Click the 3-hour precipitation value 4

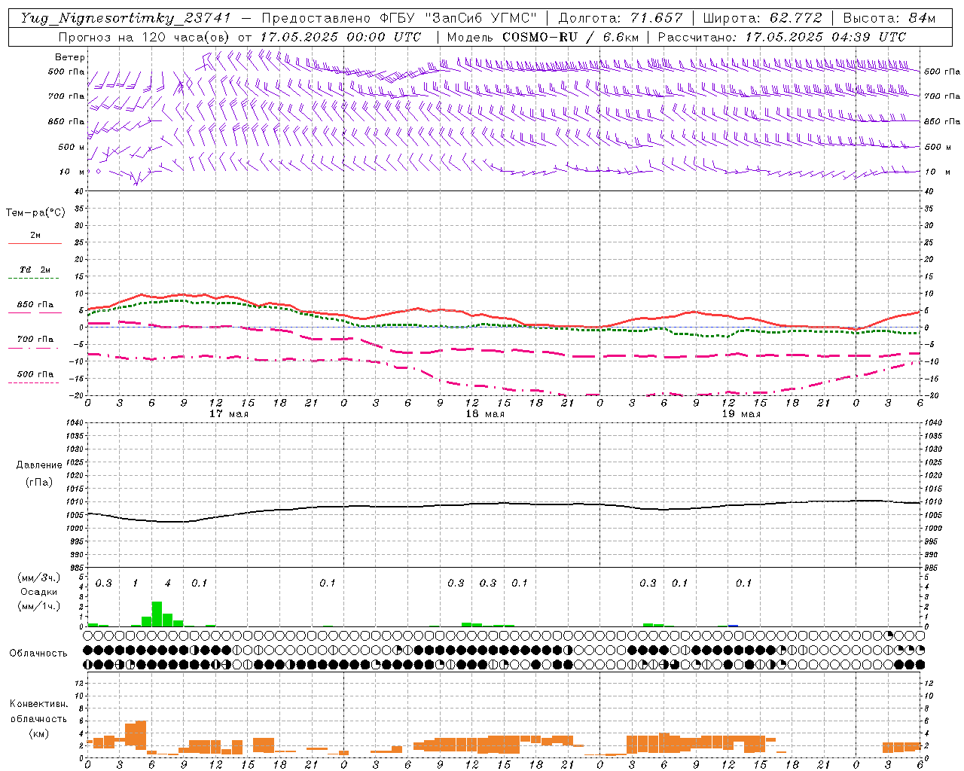point(167,584)
